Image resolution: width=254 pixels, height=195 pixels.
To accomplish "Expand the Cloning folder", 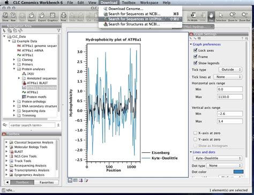I will 14,59.
